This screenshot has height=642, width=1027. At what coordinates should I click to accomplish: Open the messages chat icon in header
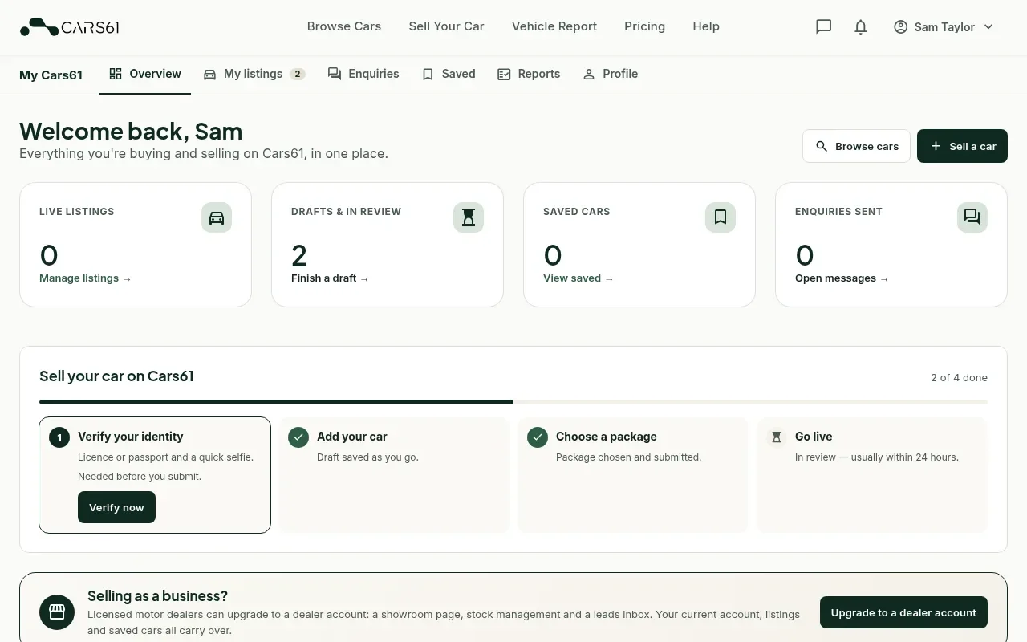[823, 26]
